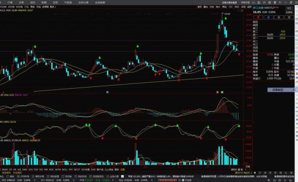Select WR indicator tab
The image size is (298, 182).
46,170
